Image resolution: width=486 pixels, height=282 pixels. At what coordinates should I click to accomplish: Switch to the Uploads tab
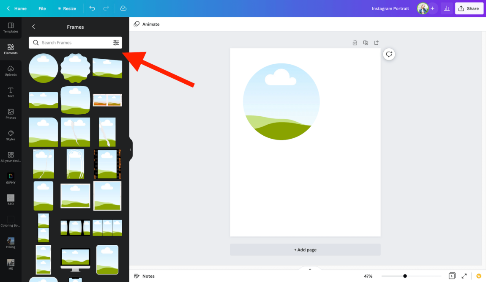tap(11, 71)
